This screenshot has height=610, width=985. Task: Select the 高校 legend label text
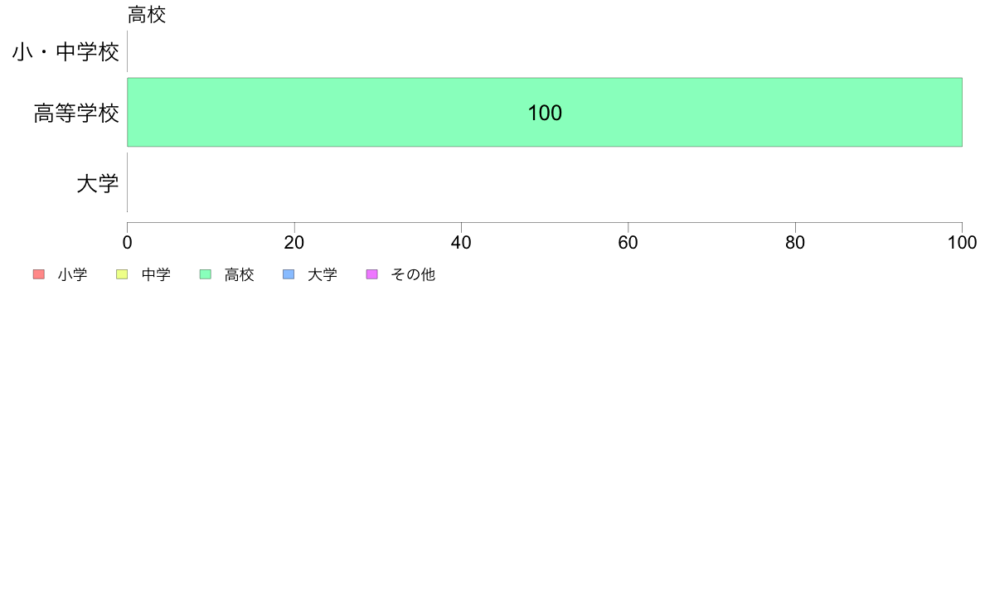point(240,274)
